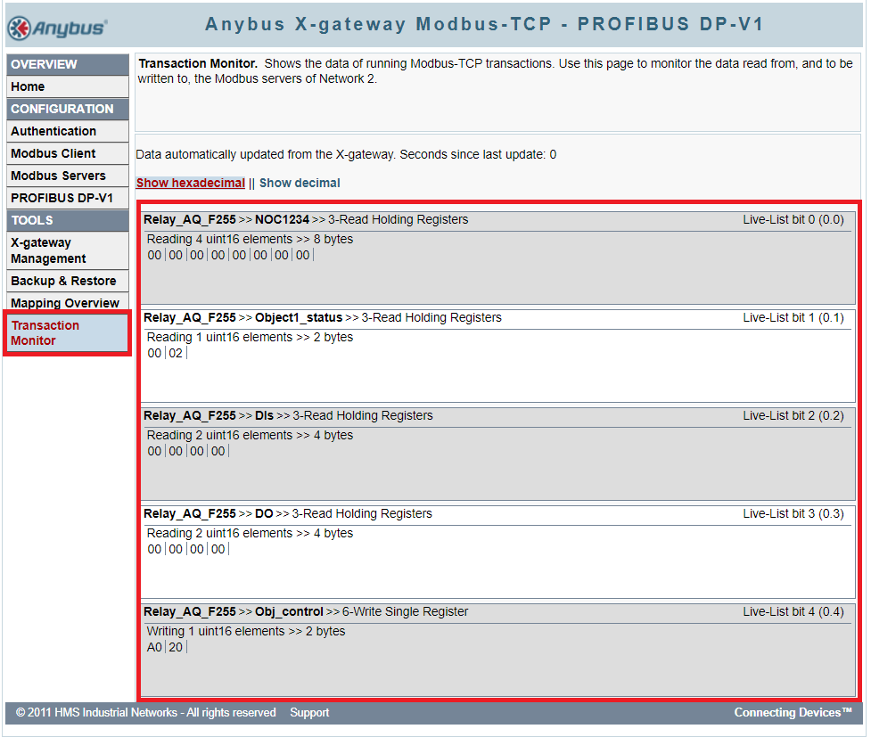
Task: Open X-gateway Management tool
Action: [67, 250]
